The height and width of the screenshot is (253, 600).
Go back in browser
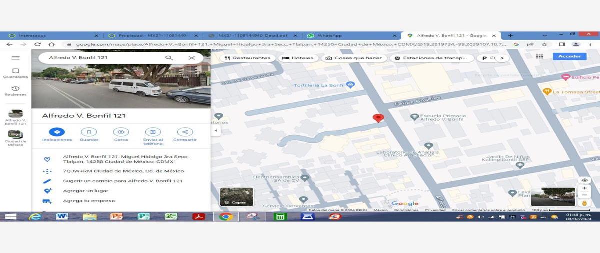pyautogui.click(x=9, y=44)
